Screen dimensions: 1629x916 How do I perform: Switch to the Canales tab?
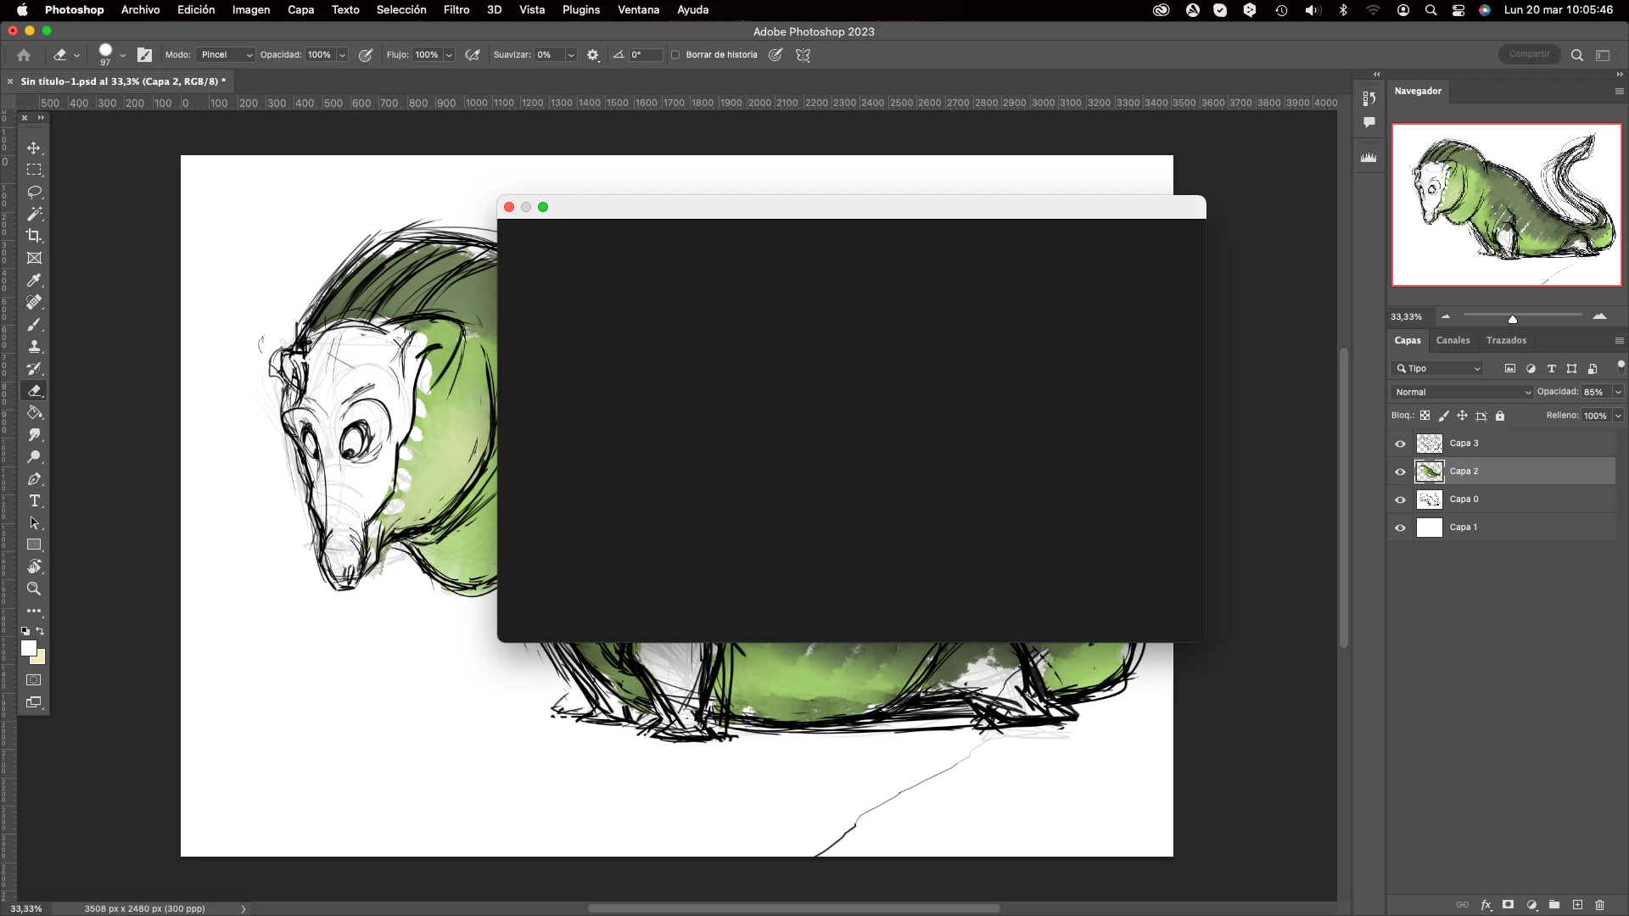tap(1453, 340)
